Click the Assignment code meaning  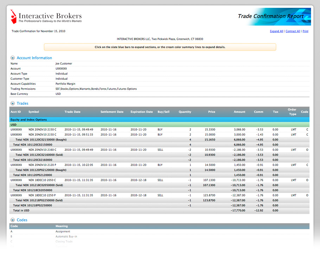tap(63, 232)
